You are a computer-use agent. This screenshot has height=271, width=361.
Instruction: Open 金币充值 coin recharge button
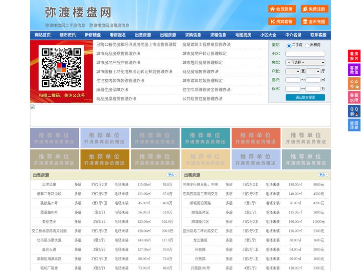[314, 22]
